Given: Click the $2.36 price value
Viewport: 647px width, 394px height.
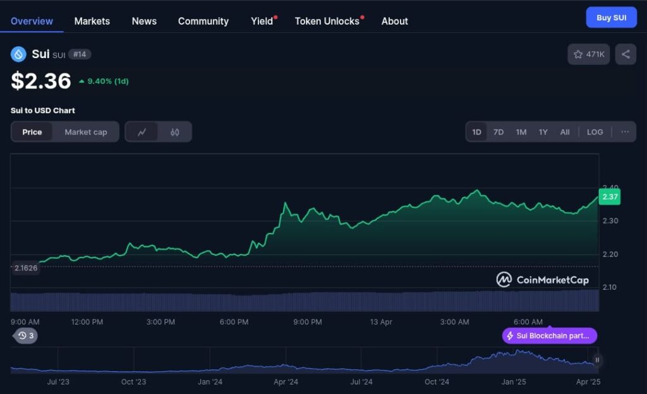Looking at the screenshot, I should (x=41, y=80).
